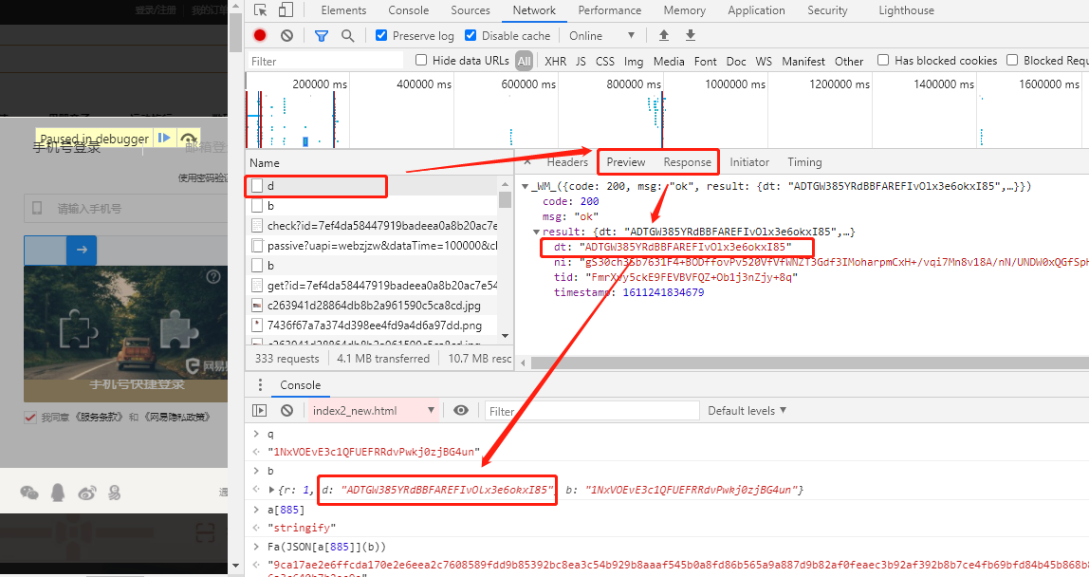Switch to the Sources tab
This screenshot has height=577, width=1089.
coord(471,10)
